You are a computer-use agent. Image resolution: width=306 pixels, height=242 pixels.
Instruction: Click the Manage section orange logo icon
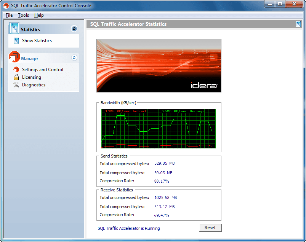[x=14, y=57]
